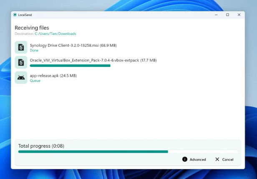
Task: Click the LocalSend window title text
Action: [25, 15]
